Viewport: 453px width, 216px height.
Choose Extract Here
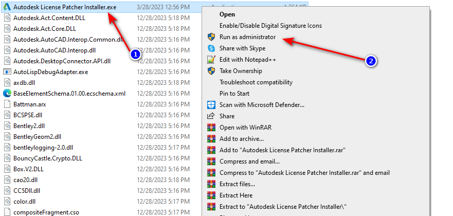[x=235, y=195]
